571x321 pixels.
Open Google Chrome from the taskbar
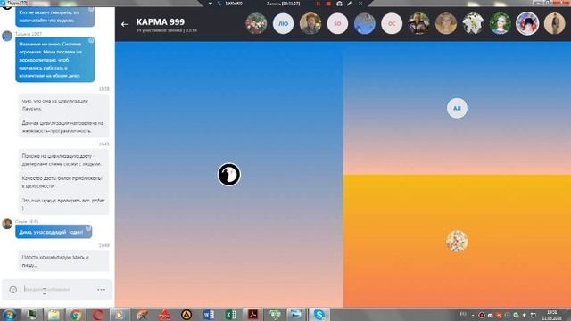76,315
